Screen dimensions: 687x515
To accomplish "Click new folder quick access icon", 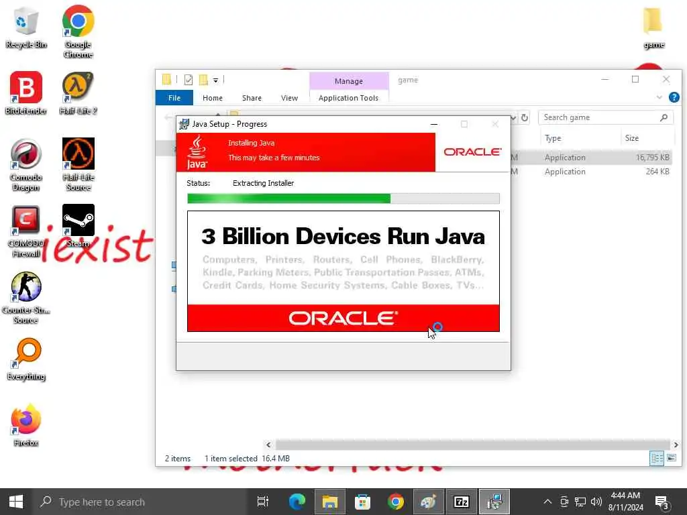I will click(203, 80).
